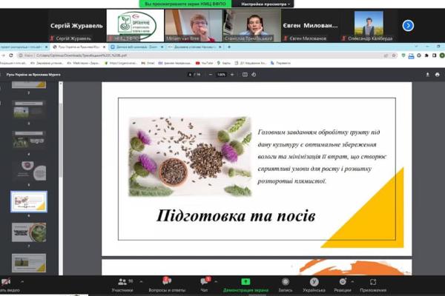Image resolution: width=445 pixels, height=296 pixels.
Task: Open the YouTube bookmark
Action: click(204, 63)
